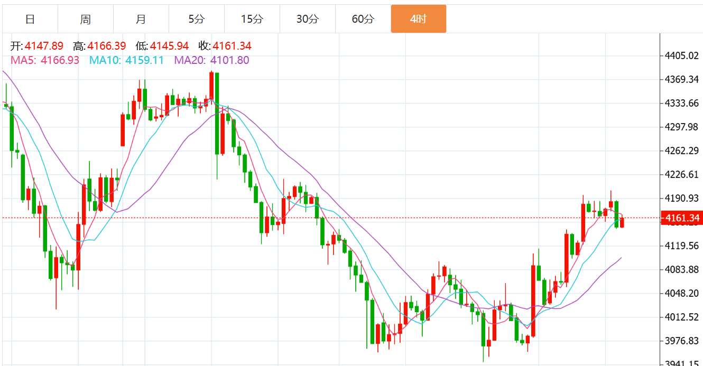Click the MA5 indicator value label
This screenshot has height=366, width=703.
coord(45,60)
